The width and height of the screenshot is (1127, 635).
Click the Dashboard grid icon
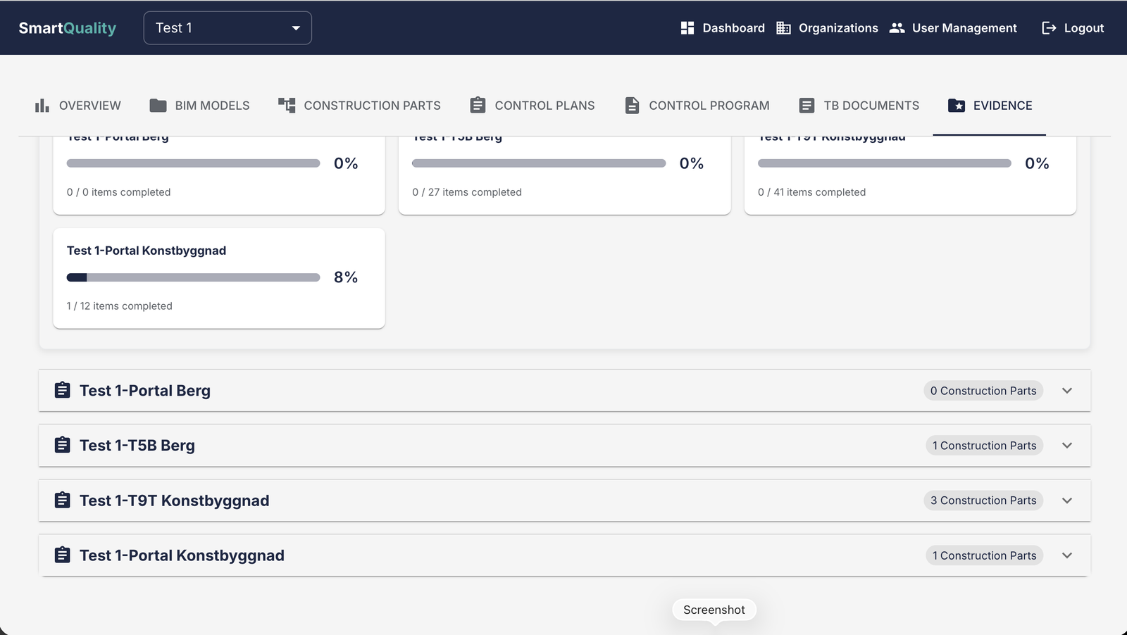[687, 28]
